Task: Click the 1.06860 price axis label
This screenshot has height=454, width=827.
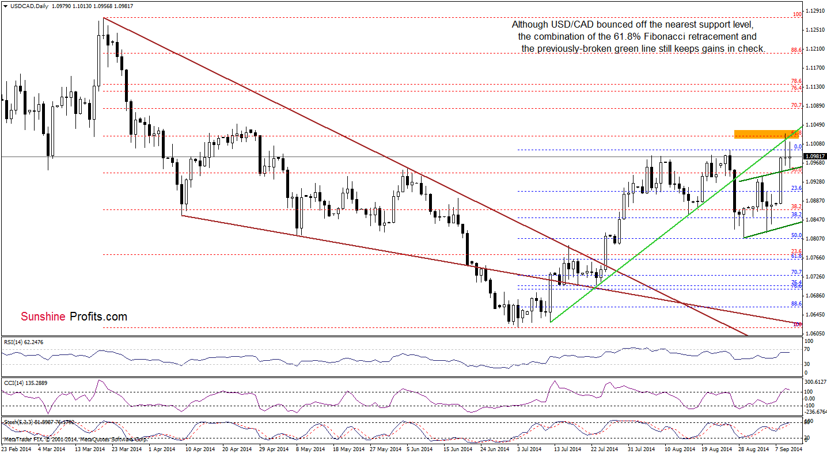Action: click(x=814, y=296)
